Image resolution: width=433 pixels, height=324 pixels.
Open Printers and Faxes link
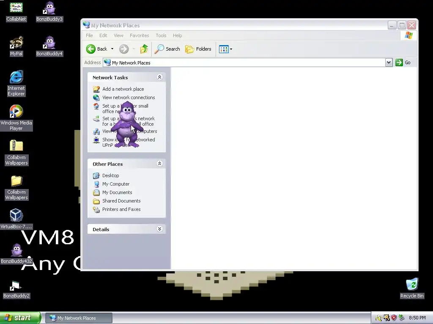coord(121,209)
